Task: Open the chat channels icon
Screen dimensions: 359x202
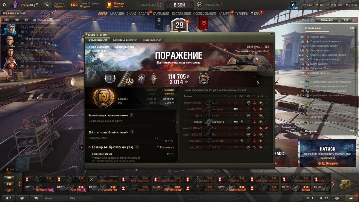Action: click(x=36, y=198)
